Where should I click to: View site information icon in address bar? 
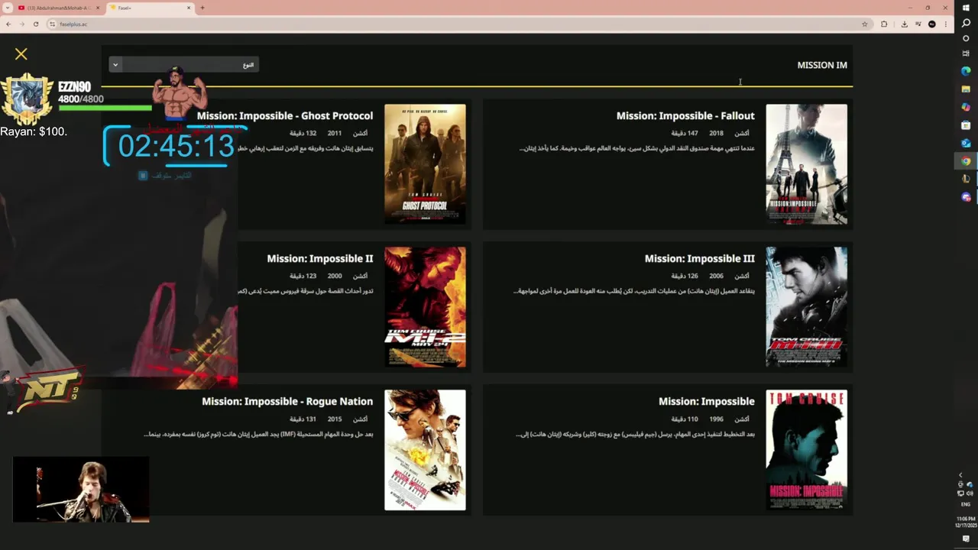53,24
